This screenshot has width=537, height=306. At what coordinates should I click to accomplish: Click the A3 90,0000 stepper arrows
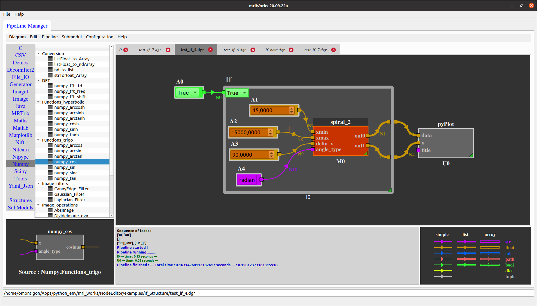pyautogui.click(x=271, y=155)
